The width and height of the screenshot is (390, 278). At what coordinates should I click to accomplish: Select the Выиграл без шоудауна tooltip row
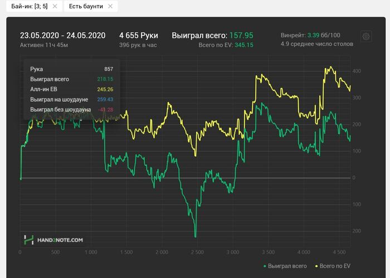71,110
